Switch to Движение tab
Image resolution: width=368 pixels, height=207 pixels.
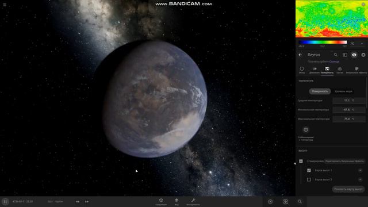[x=315, y=70]
